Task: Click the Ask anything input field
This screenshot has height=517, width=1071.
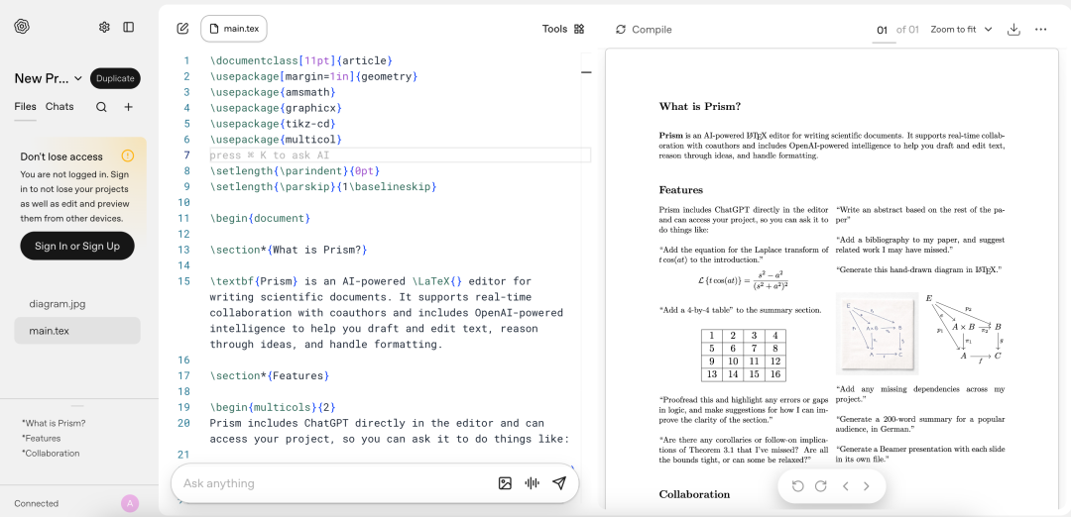Action: 335,483
